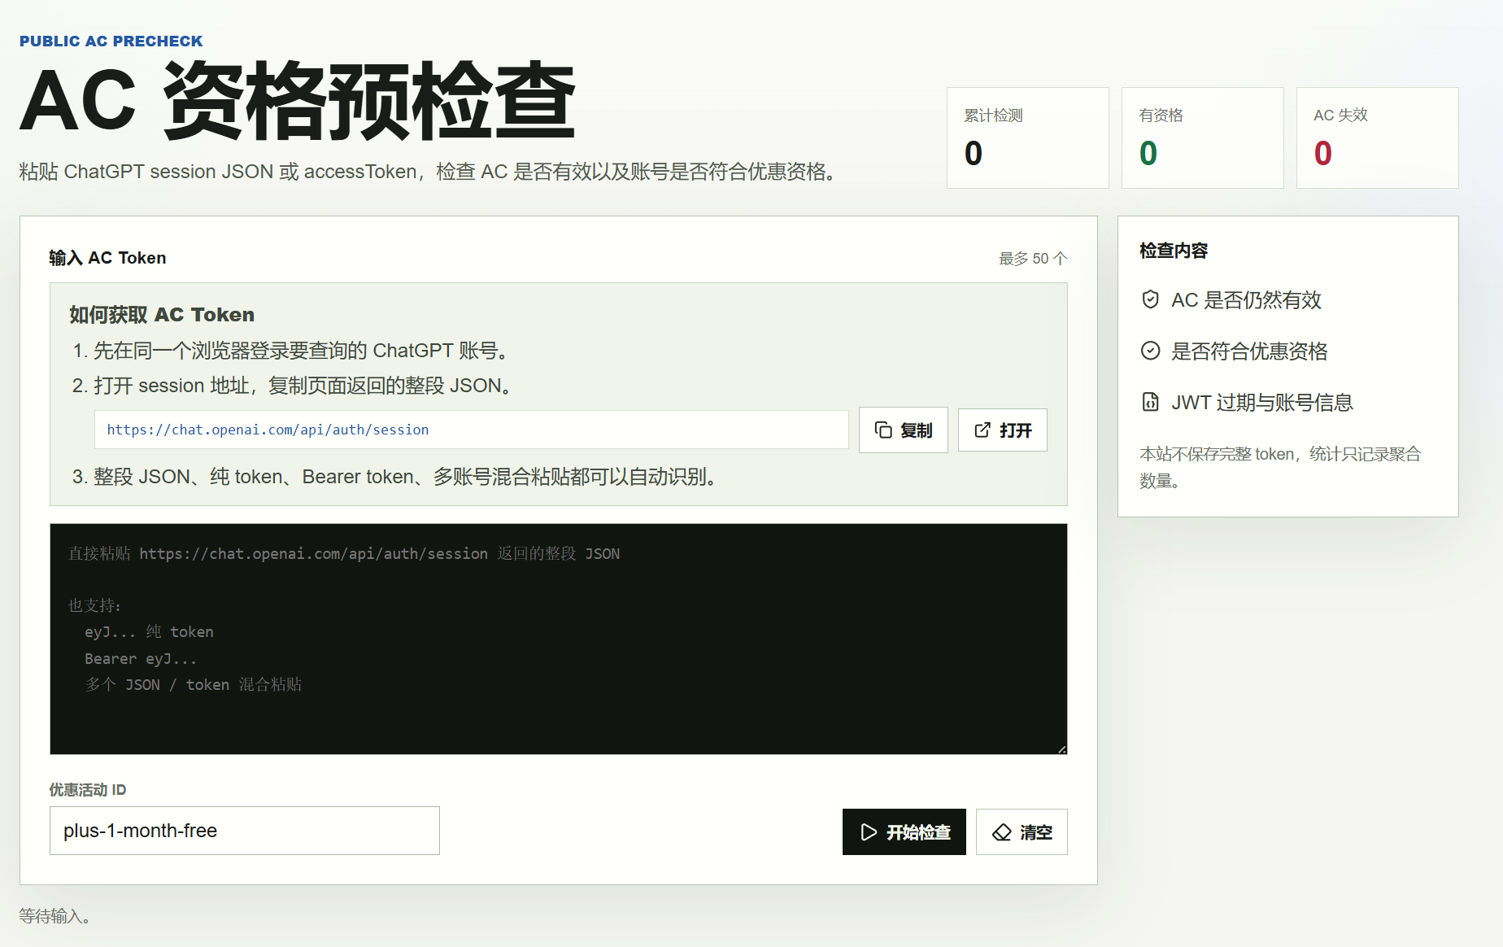Click the external-link icon beside 打开
Screen dimensions: 1503x947
pyautogui.click(x=982, y=430)
